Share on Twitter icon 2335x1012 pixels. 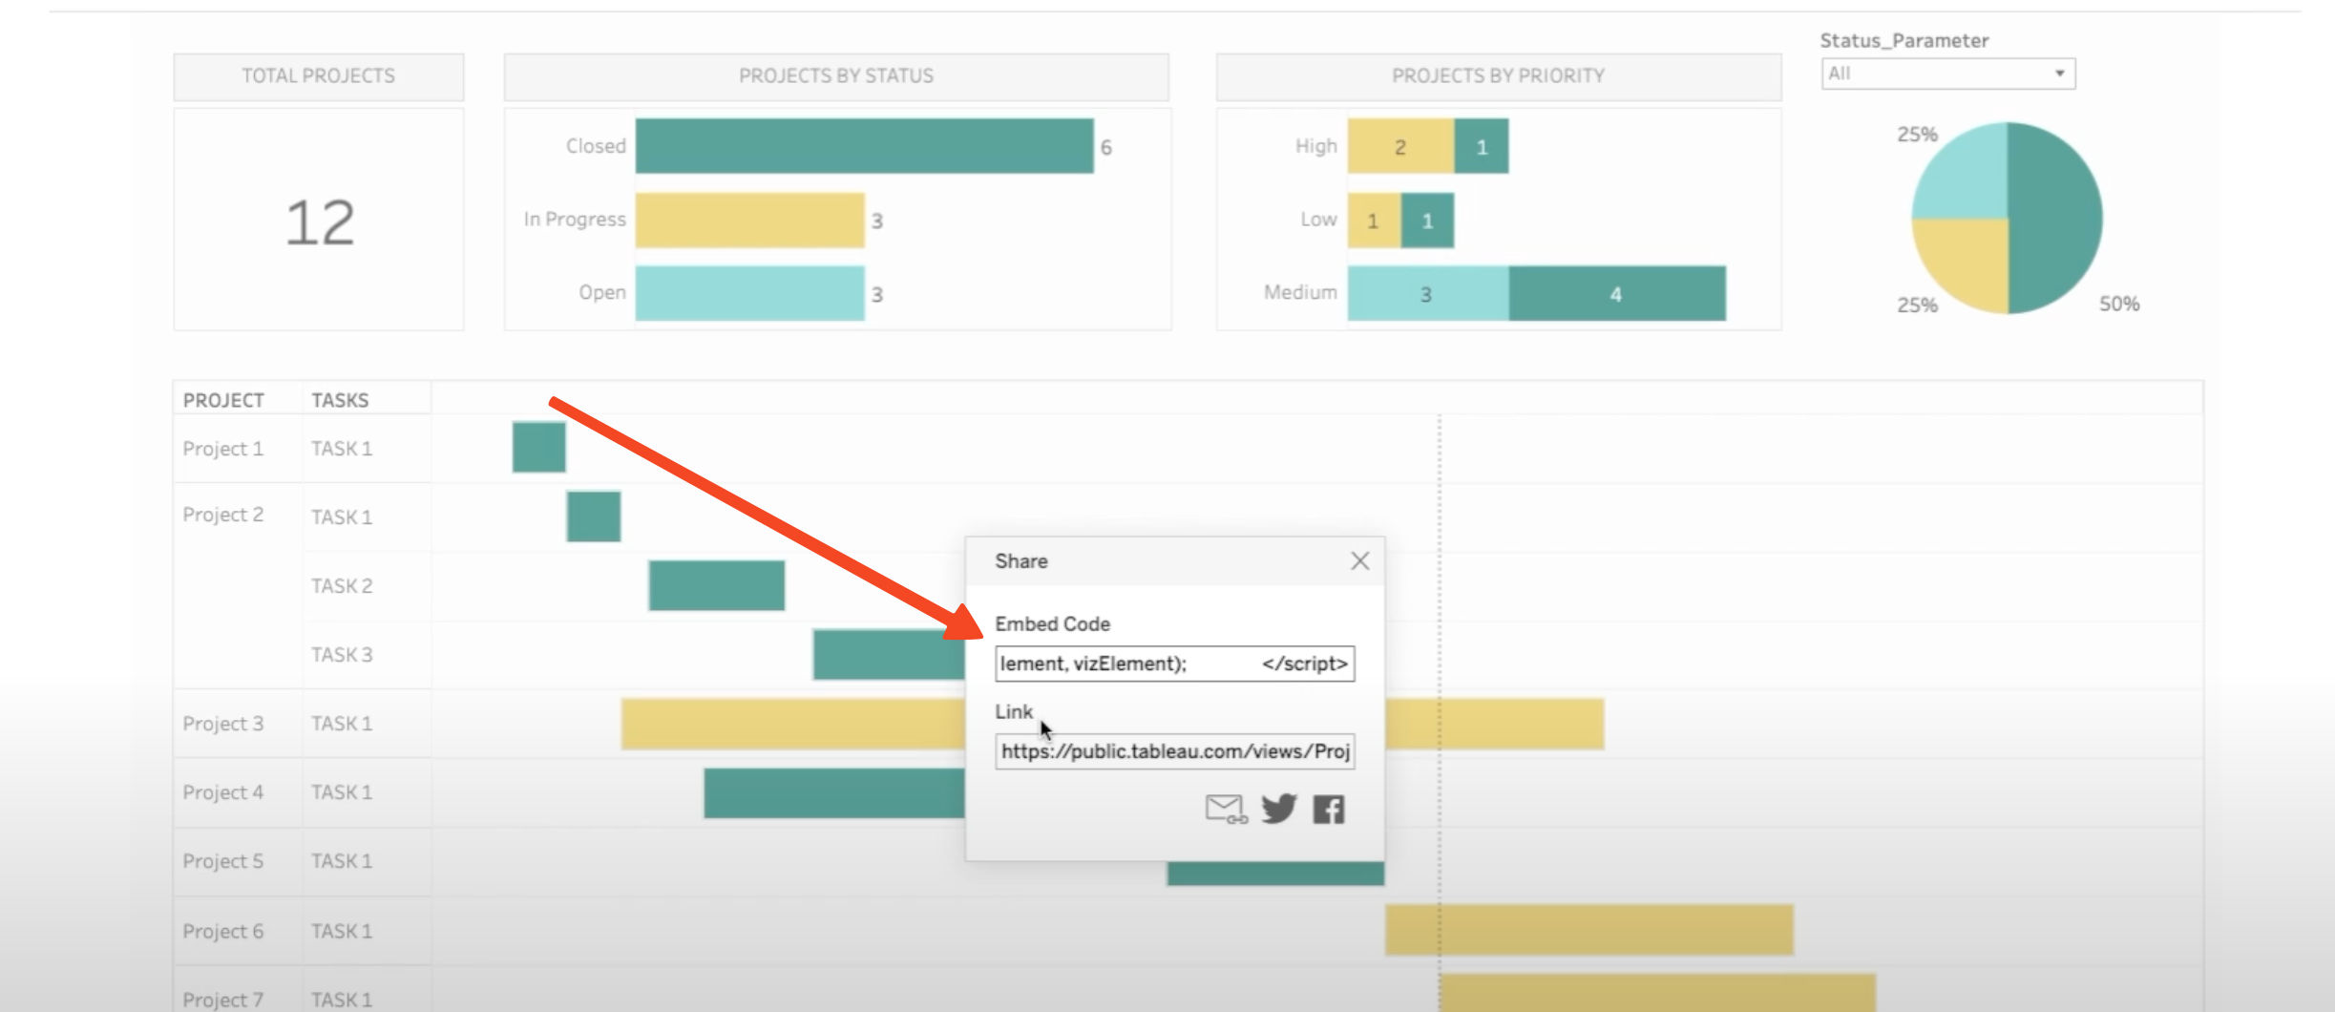pos(1279,809)
